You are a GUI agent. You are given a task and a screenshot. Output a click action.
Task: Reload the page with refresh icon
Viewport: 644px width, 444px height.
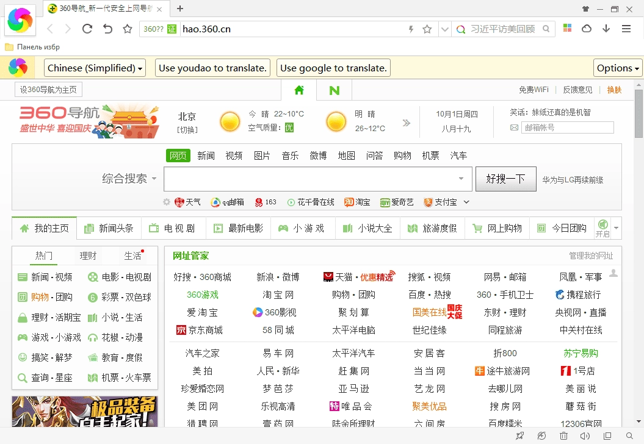click(87, 29)
